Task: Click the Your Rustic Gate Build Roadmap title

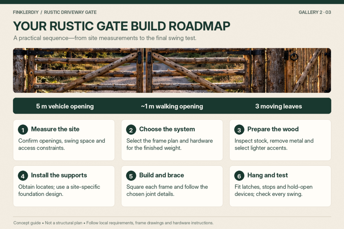Action: click(x=122, y=26)
